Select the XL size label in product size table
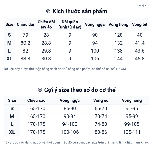Screen dimensions: 153x153 point(9,59)
